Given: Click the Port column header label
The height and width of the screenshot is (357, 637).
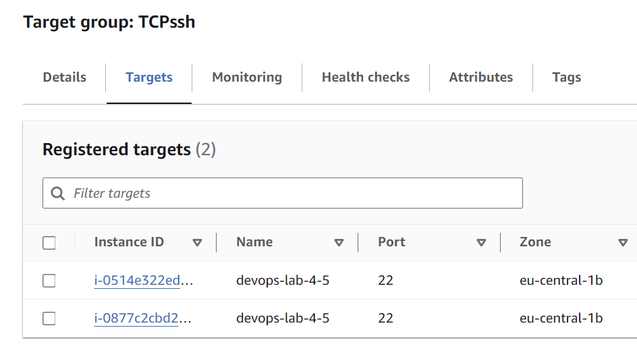Looking at the screenshot, I should (x=391, y=242).
